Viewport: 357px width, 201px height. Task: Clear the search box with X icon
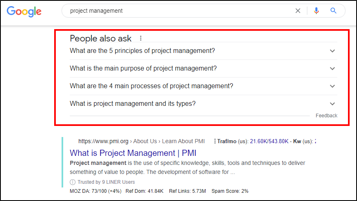click(x=298, y=11)
